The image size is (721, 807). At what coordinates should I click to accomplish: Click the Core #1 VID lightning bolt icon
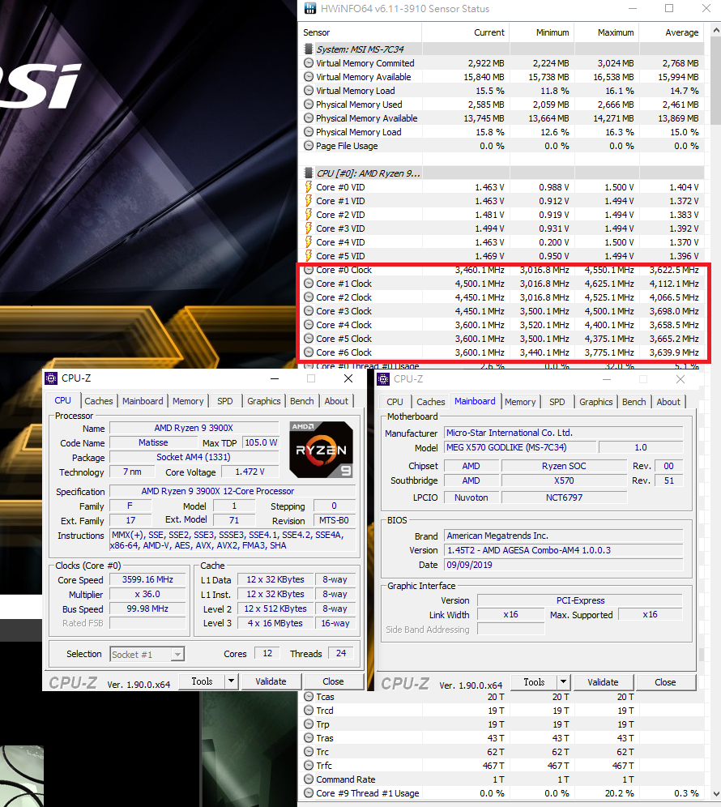(x=309, y=201)
